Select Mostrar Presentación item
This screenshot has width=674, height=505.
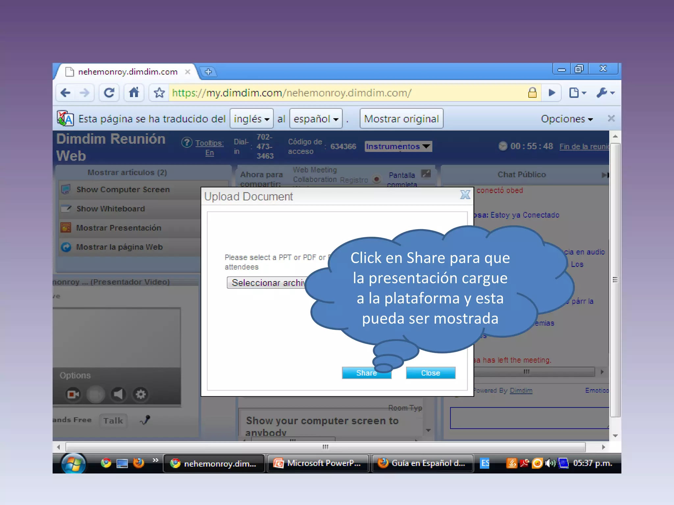pos(130,228)
